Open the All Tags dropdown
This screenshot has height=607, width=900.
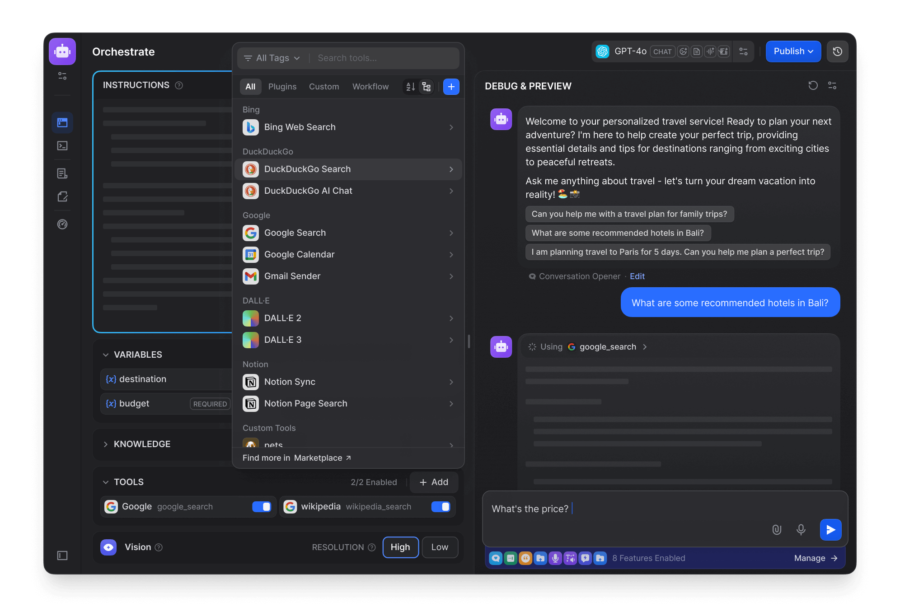click(x=272, y=58)
